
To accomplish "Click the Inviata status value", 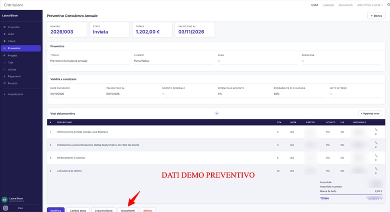I will 101,32.
